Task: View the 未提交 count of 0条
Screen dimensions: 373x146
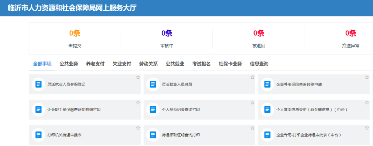Action: point(75,33)
